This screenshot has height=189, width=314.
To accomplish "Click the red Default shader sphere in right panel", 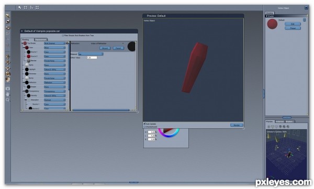I will pyautogui.click(x=272, y=24).
